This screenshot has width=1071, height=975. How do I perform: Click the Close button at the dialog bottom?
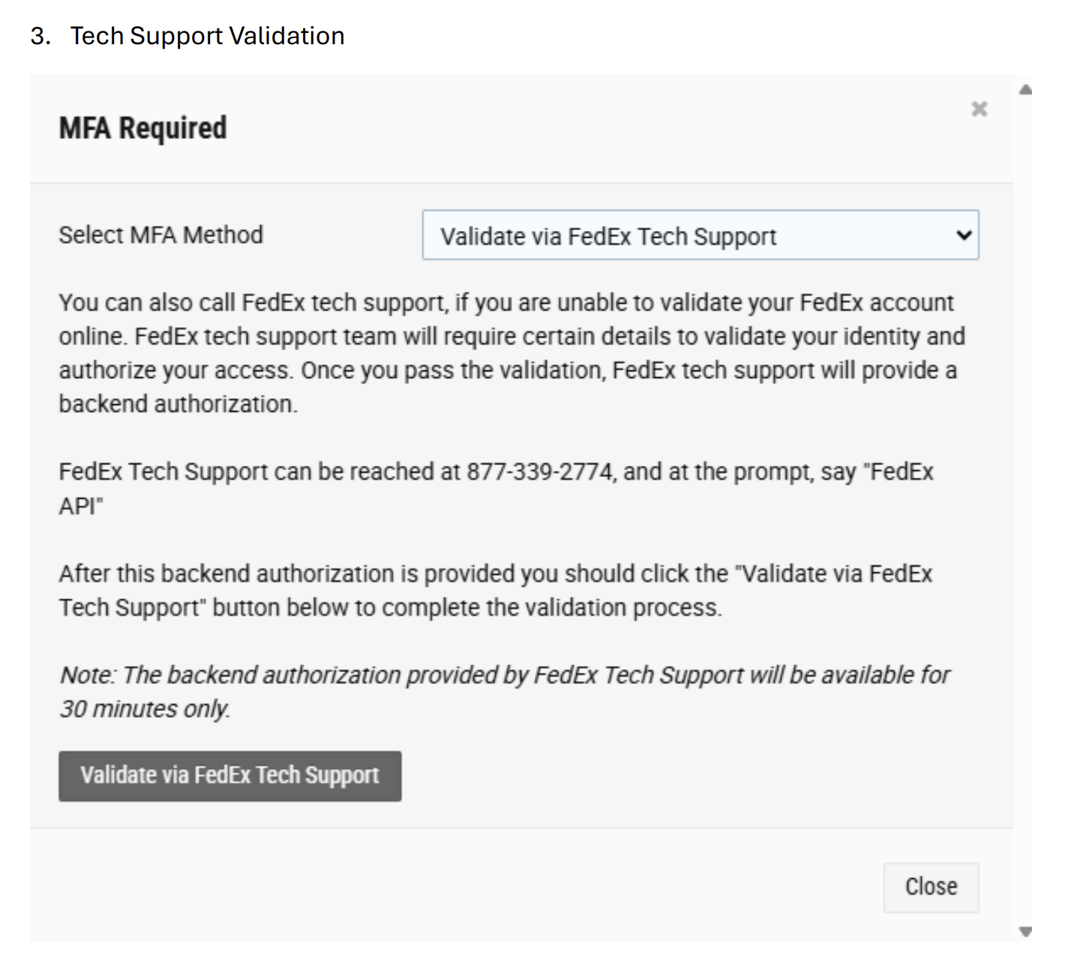click(930, 886)
